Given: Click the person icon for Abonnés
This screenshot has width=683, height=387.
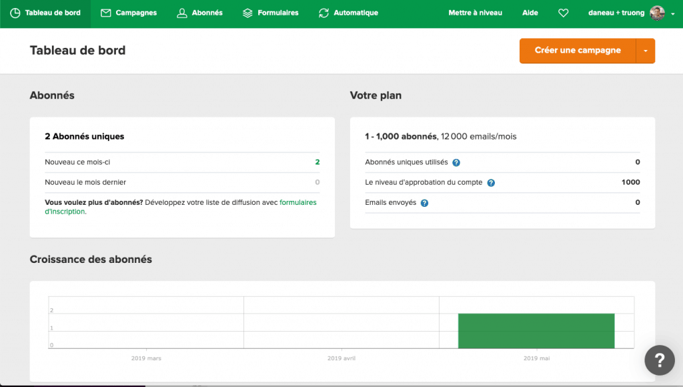Looking at the screenshot, I should (181, 13).
